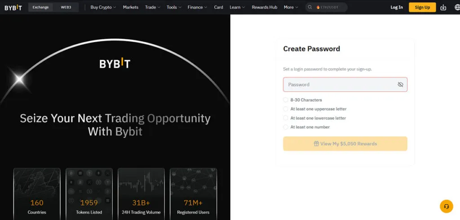
Task: Go to Rewards Hub page
Action: [264, 7]
